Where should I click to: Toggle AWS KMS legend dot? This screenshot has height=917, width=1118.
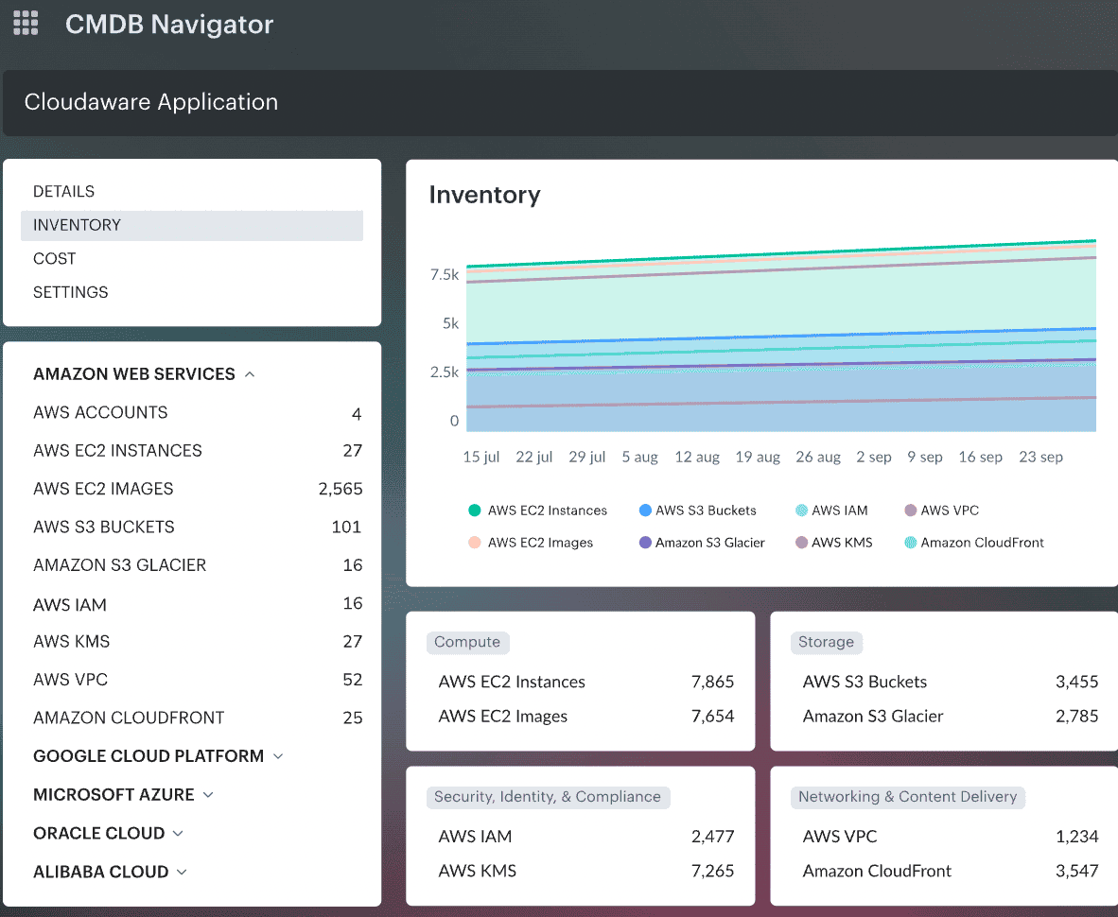coord(801,543)
